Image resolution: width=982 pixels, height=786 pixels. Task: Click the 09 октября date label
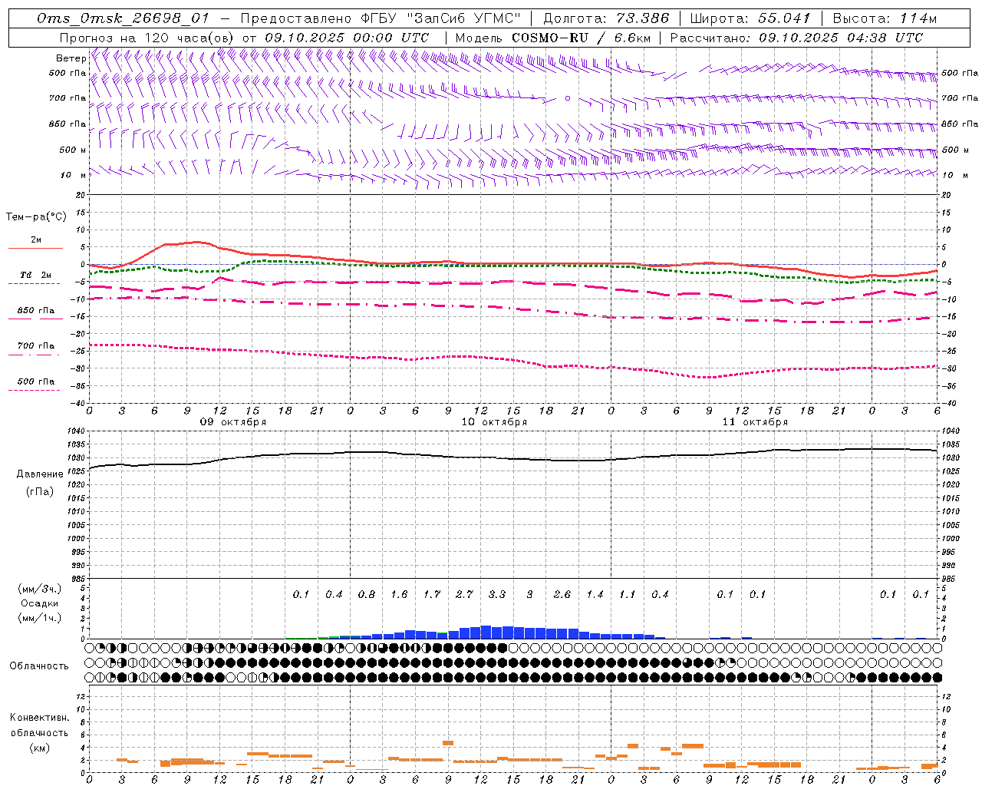click(233, 422)
